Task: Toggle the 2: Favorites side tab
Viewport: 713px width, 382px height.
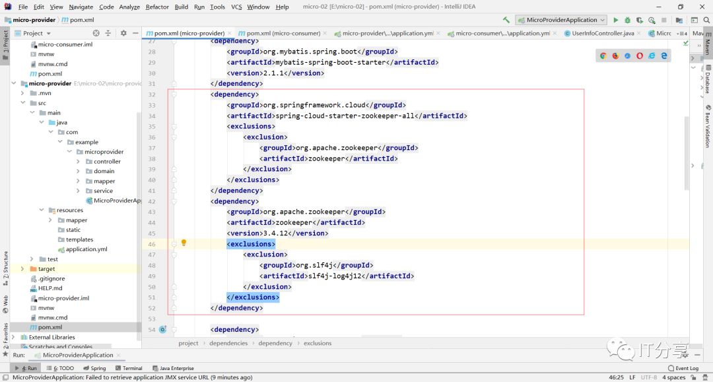Action: tap(5, 339)
